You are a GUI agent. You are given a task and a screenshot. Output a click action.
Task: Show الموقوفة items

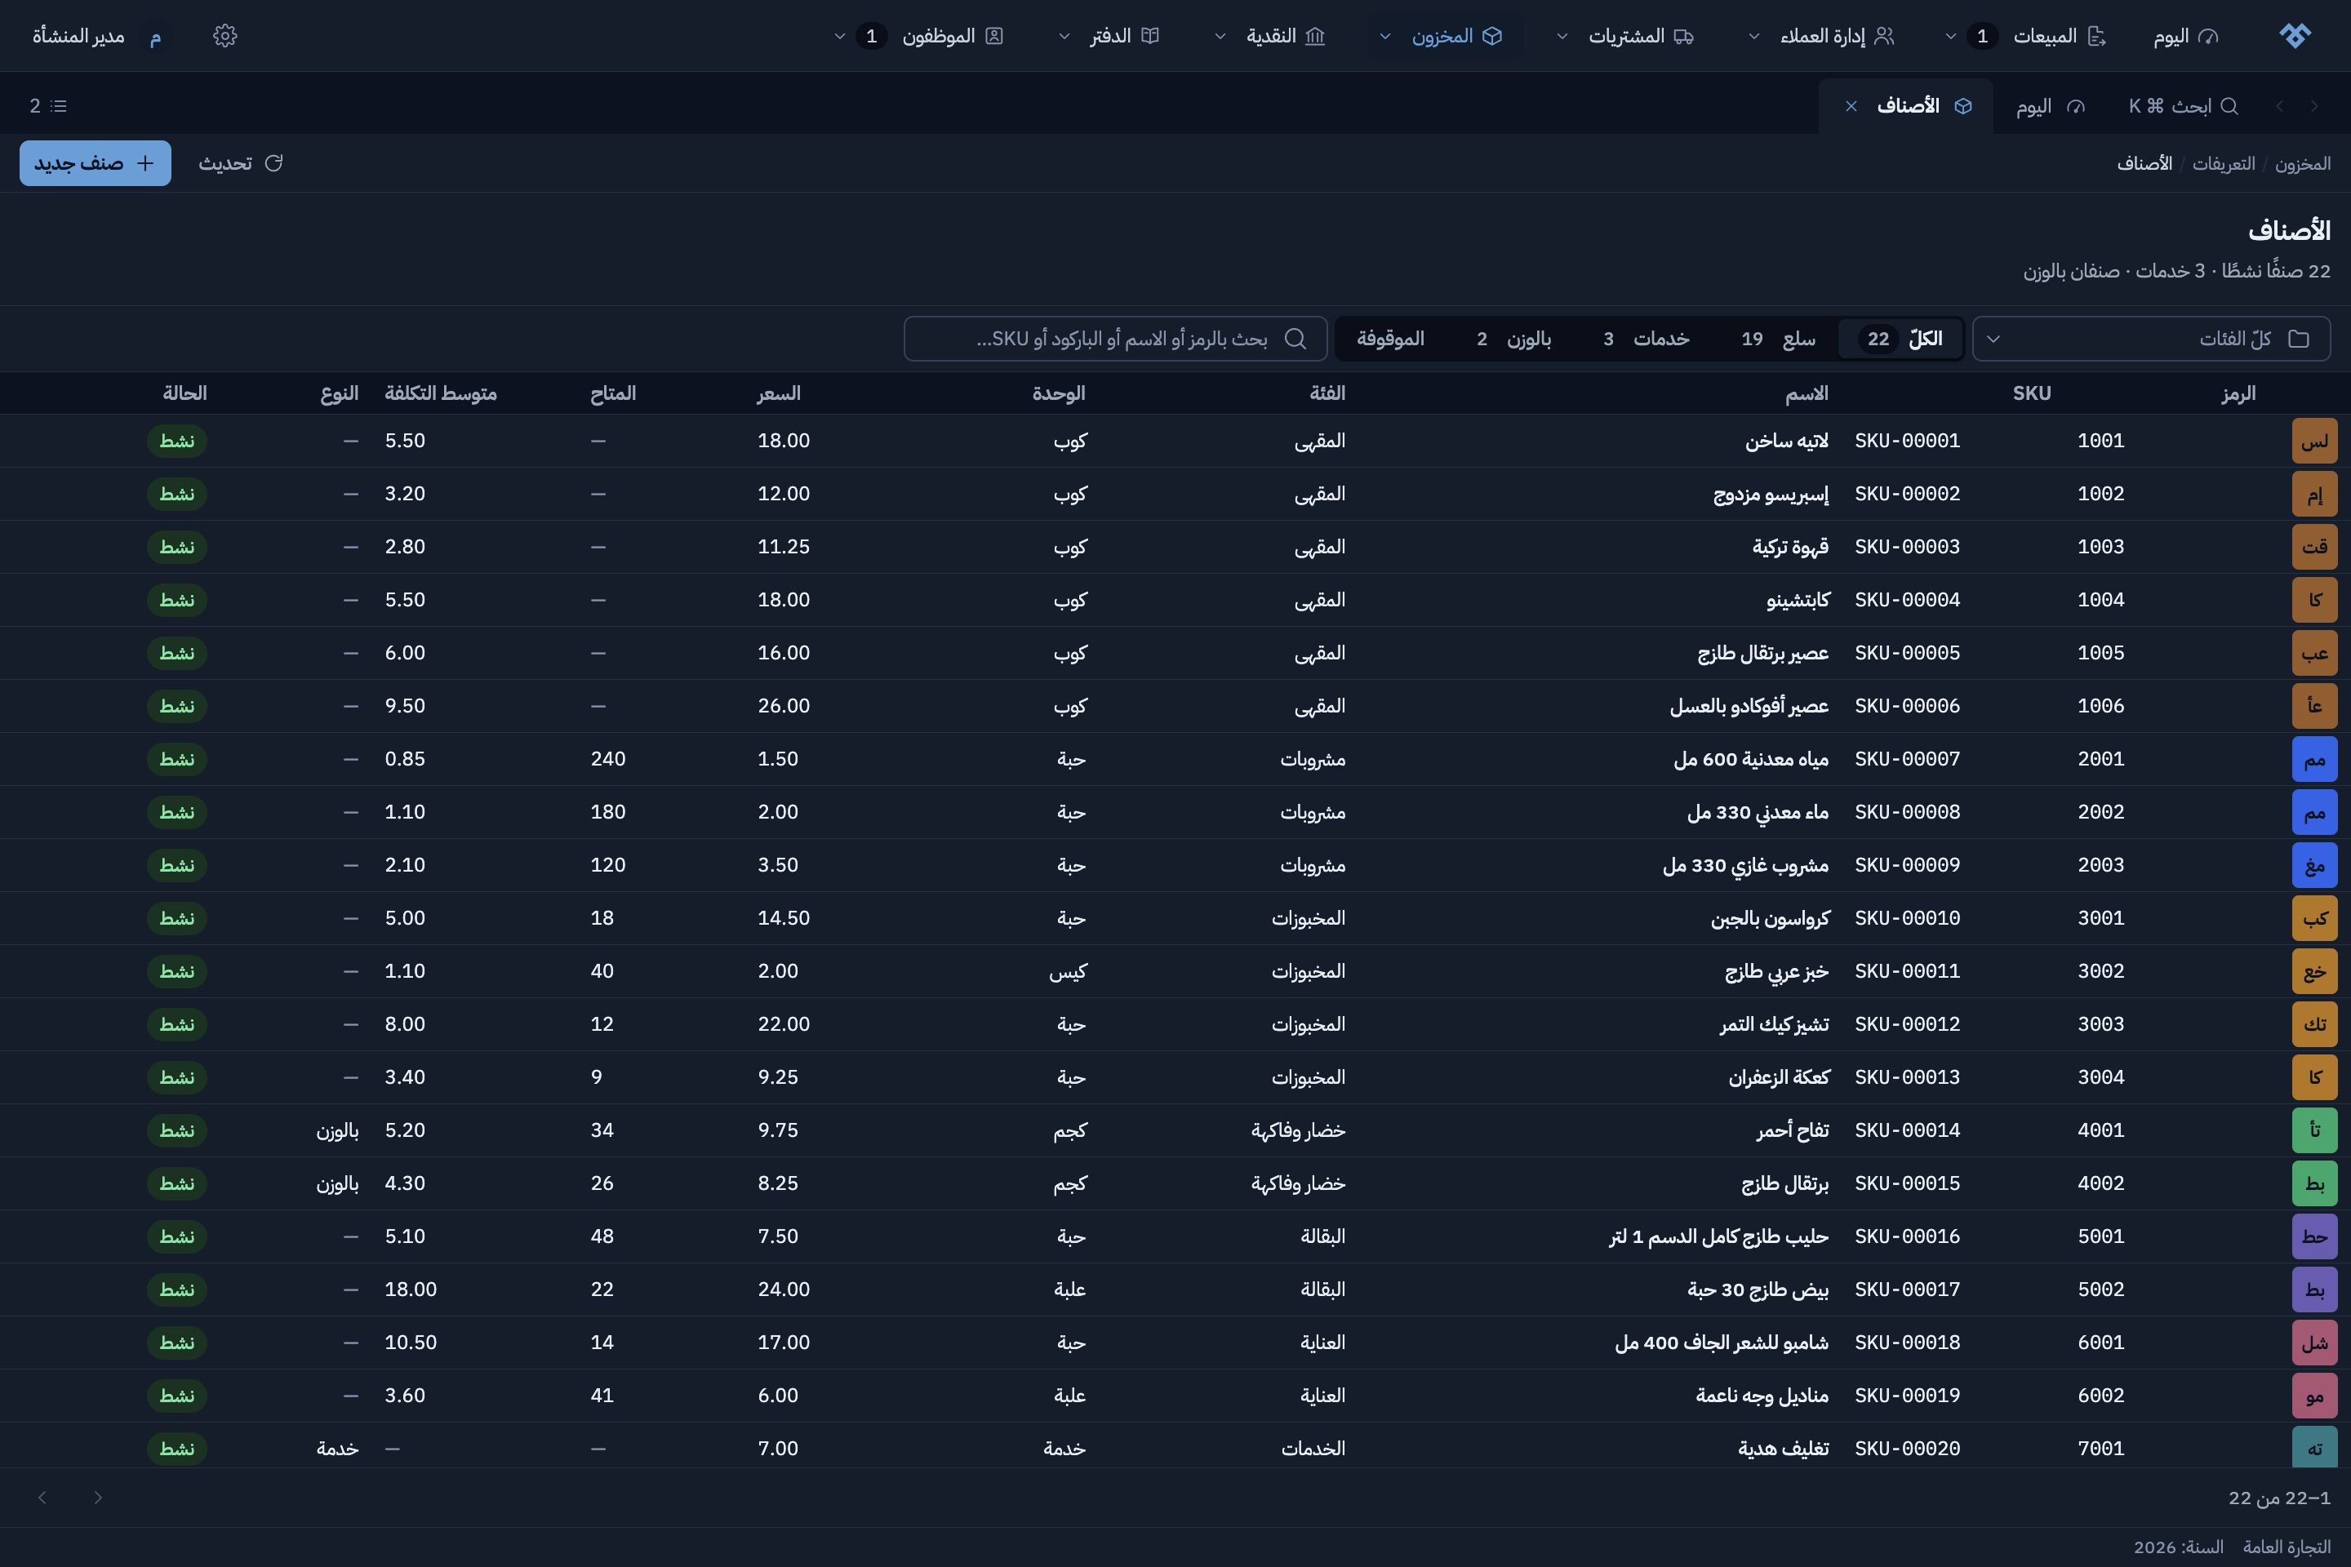(x=1390, y=339)
